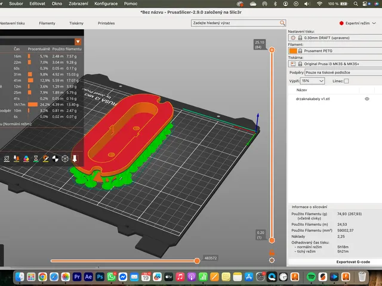Click the bottom handle of vertical layer slider

[x=272, y=240]
